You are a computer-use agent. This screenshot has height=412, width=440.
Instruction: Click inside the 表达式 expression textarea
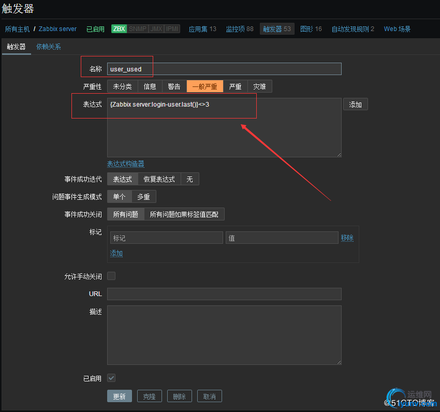coord(224,127)
